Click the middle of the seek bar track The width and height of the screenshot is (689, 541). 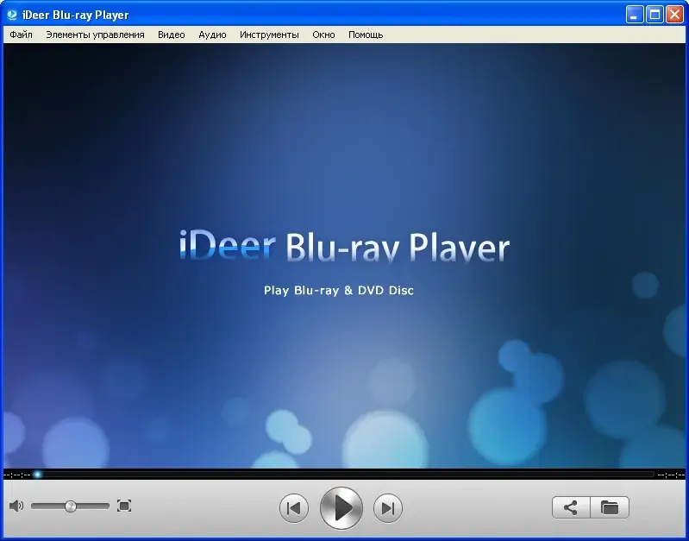pos(345,475)
